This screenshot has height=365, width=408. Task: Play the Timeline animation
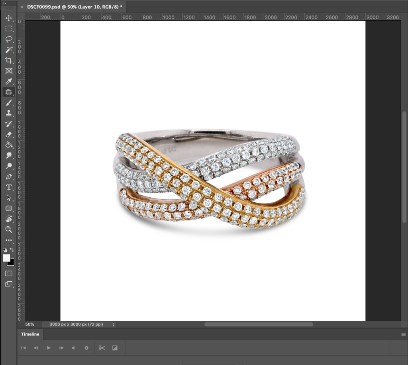49,348
